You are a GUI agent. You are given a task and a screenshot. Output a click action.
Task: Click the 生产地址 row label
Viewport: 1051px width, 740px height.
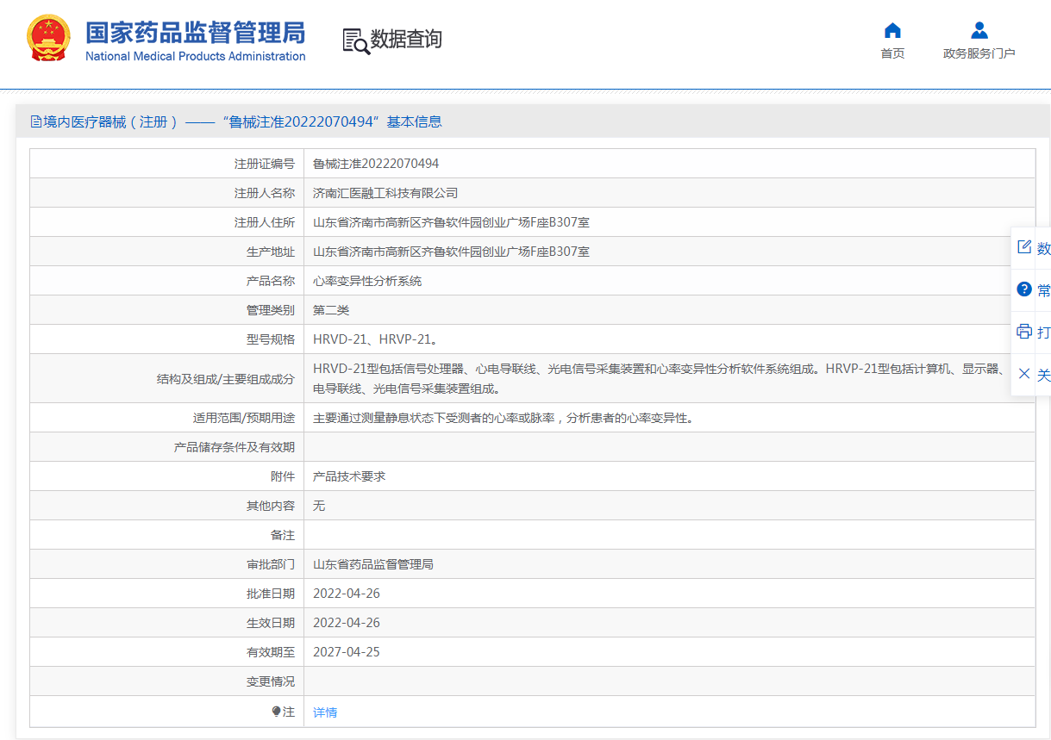point(271,252)
